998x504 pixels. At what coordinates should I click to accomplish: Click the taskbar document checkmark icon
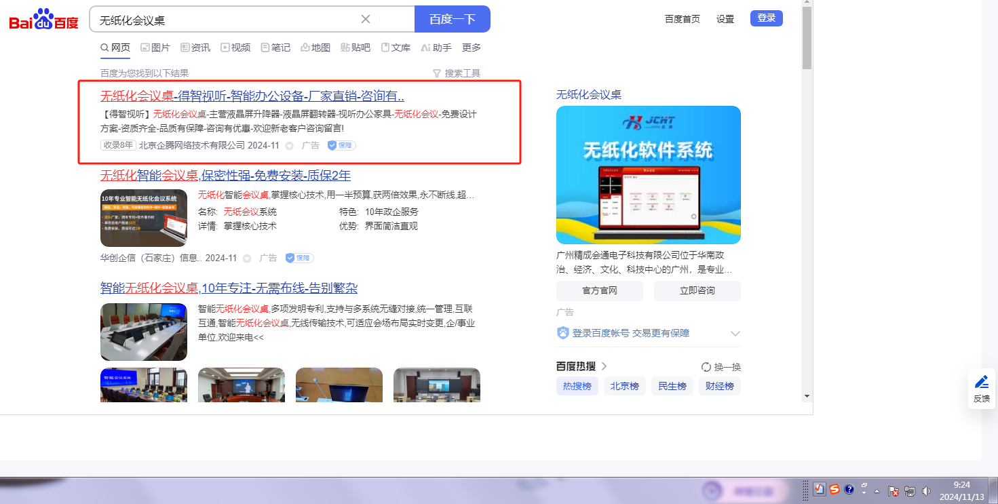[x=820, y=490]
